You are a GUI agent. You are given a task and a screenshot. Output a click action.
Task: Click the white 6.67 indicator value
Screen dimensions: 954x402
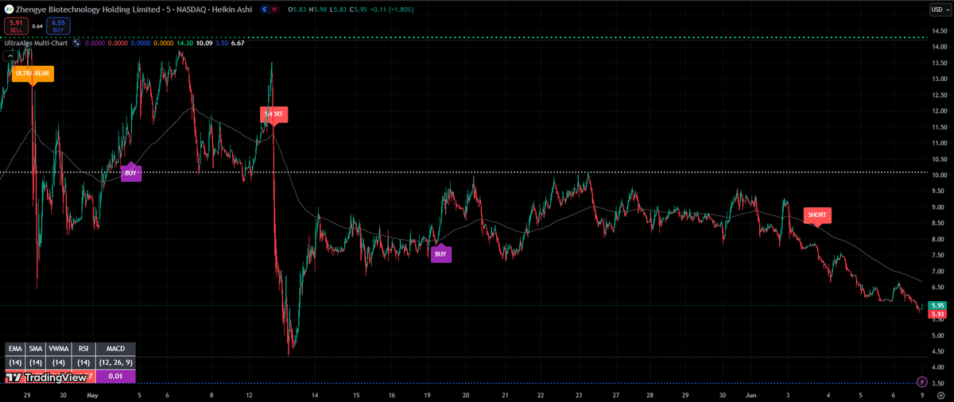tap(237, 43)
